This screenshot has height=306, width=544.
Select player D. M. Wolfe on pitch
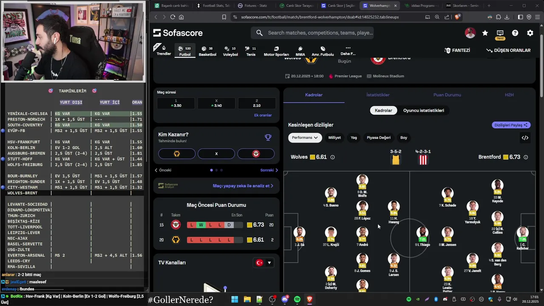pos(362,186)
